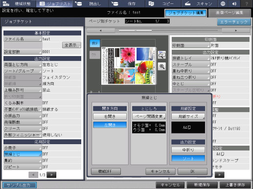Toggle 中折り output setting
Image resolution: width=253 pixels, height=189 pixels.
pyautogui.click(x=188, y=150)
